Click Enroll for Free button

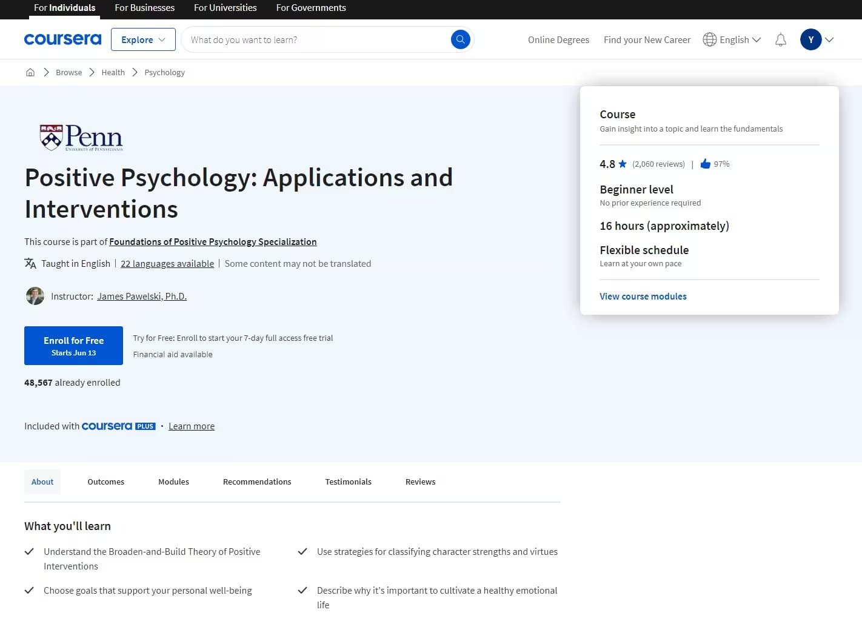(73, 346)
